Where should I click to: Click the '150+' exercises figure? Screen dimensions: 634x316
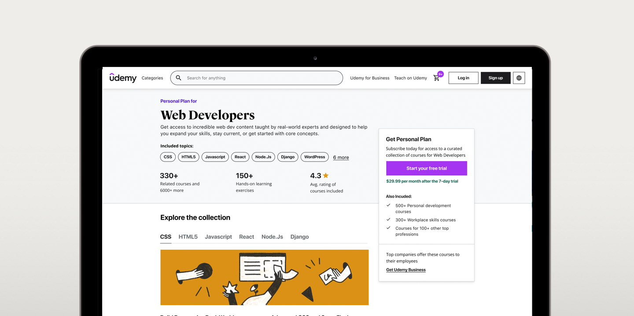click(244, 176)
